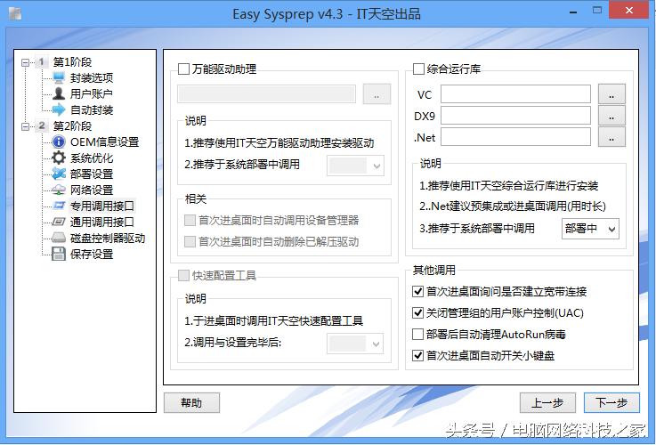This screenshot has height=445, width=656.
Task: Select 专用调用接口 tree item
Action: (102, 206)
